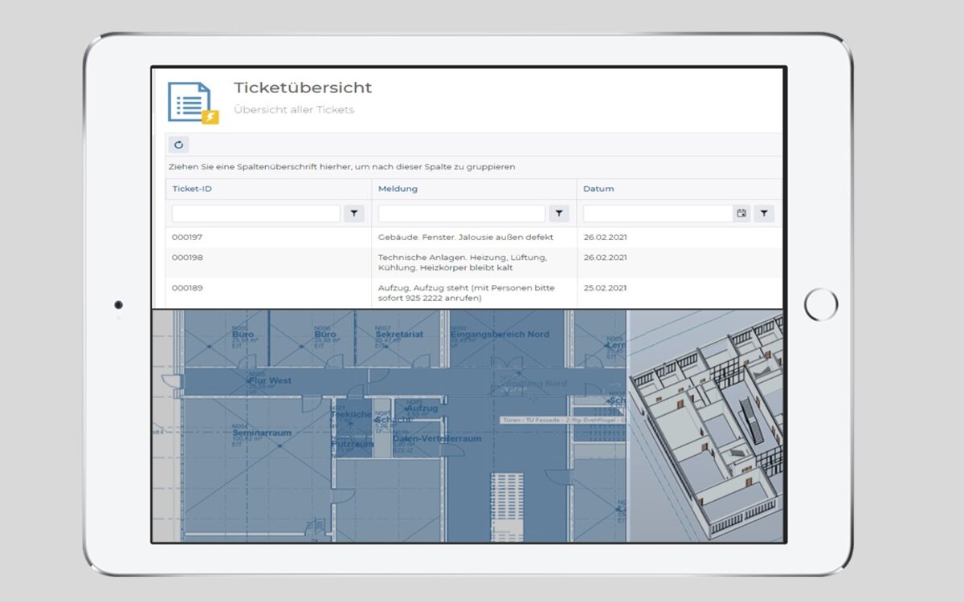The image size is (964, 602).
Task: Open filter for Ticket-ID column
Action: pyautogui.click(x=354, y=214)
